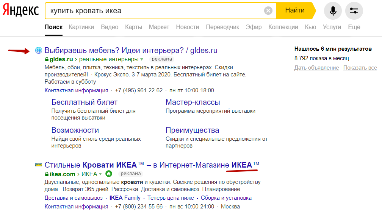Click the ikea.com green domain link
Screen dimensions: 382x216
[63, 174]
